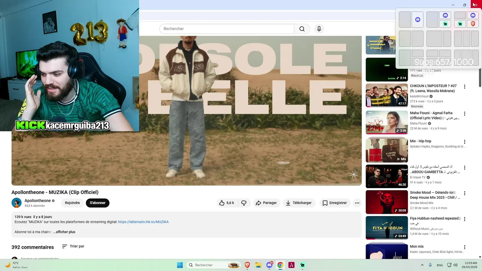Click the Rejoindre button
The image size is (482, 271).
[x=72, y=203]
